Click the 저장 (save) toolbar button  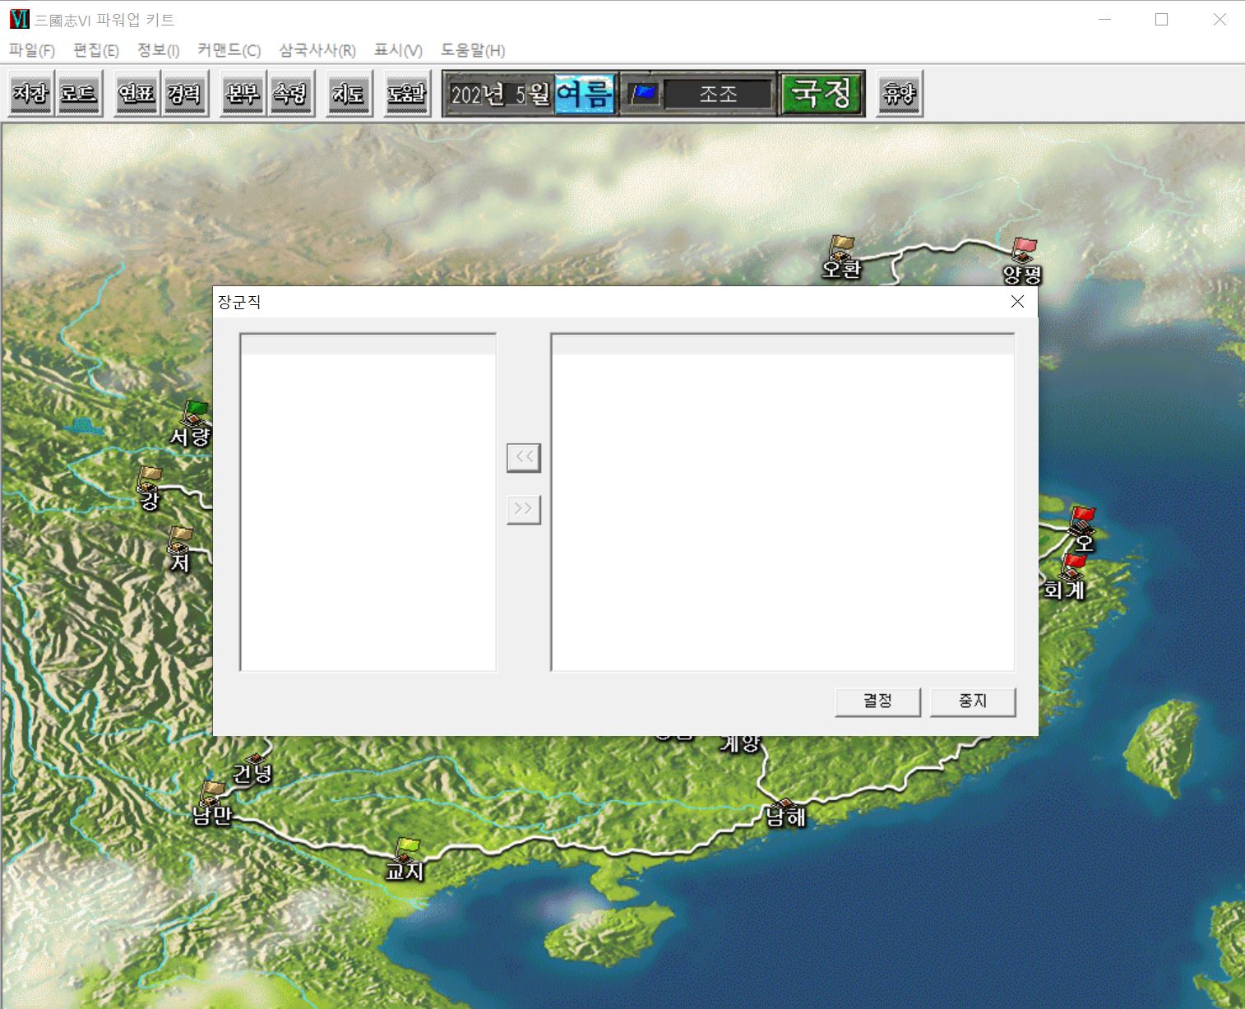(31, 94)
